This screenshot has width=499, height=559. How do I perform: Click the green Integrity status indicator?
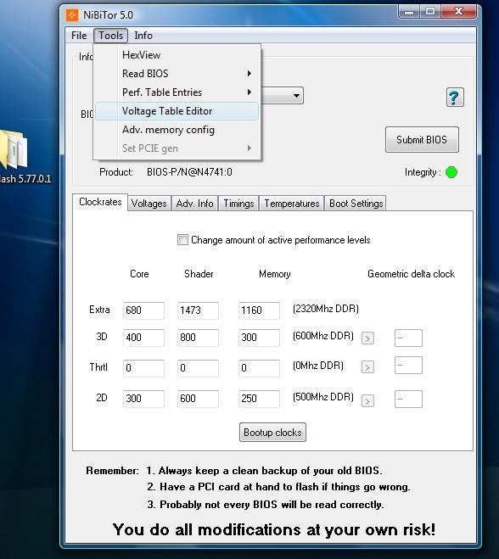(451, 172)
